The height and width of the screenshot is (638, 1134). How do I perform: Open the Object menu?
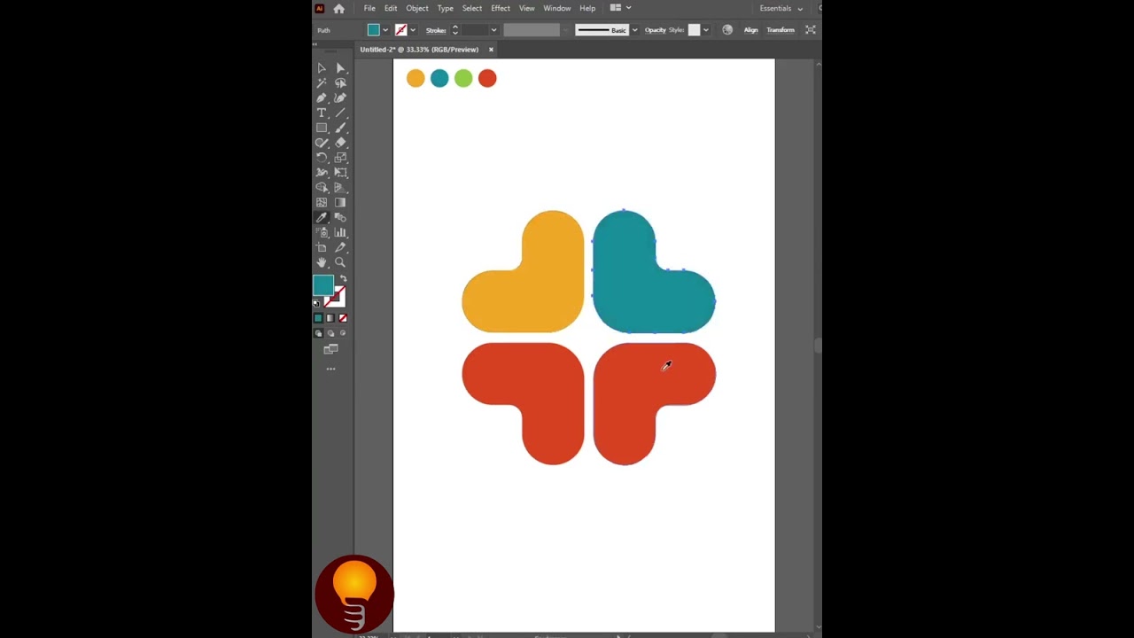tap(417, 8)
